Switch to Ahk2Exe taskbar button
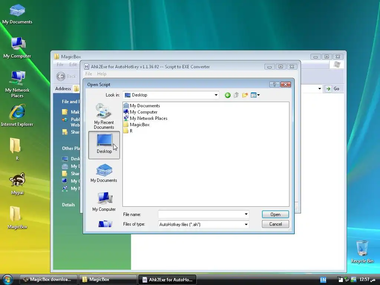This screenshot has width=380, height=285. pos(167,279)
